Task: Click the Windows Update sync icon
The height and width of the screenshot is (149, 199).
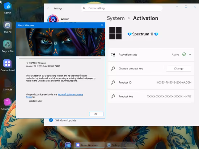Action: (51, 120)
